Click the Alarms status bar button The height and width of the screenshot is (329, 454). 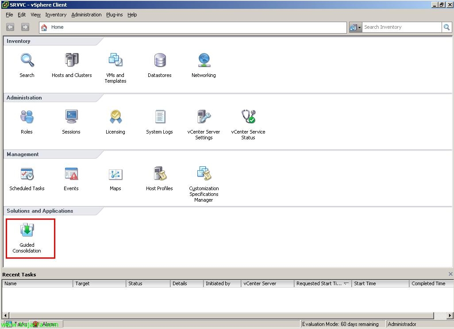click(44, 324)
